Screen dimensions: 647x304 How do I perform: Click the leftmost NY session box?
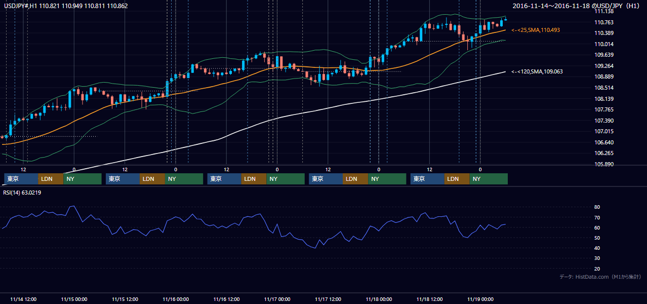(x=83, y=179)
